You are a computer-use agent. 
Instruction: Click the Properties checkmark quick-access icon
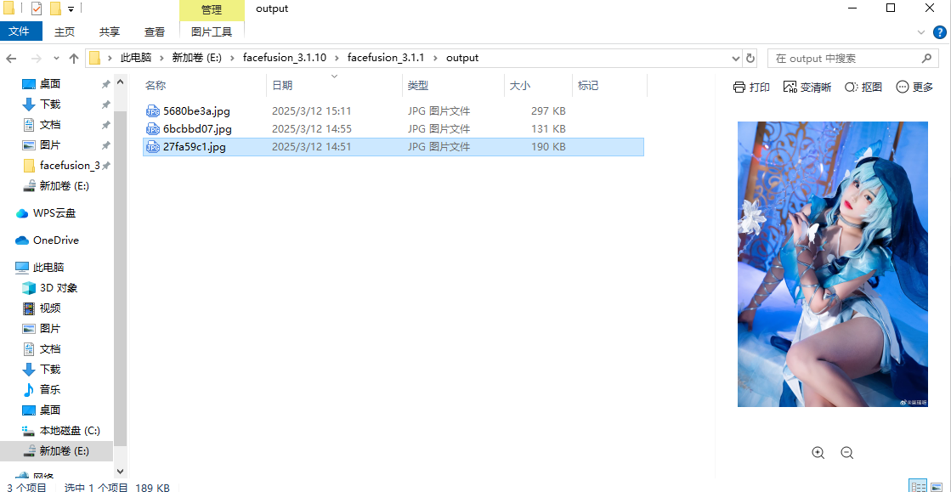(37, 8)
